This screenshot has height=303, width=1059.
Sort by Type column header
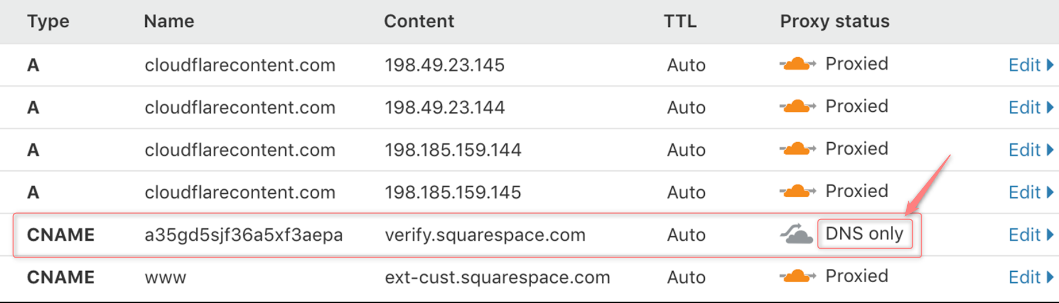(48, 21)
